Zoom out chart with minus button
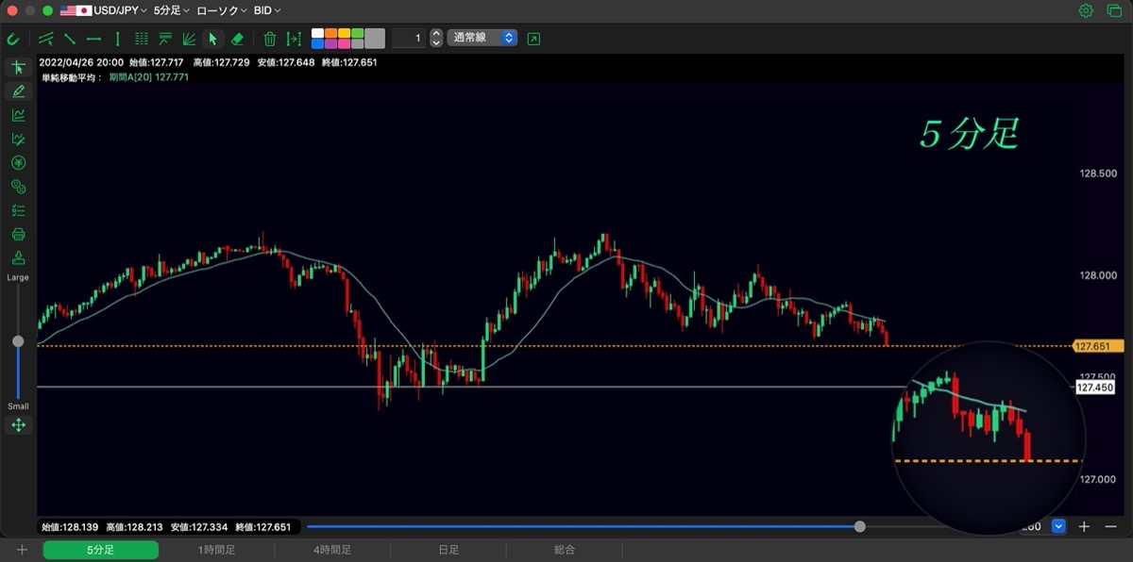The image size is (1133, 562). point(1109,526)
